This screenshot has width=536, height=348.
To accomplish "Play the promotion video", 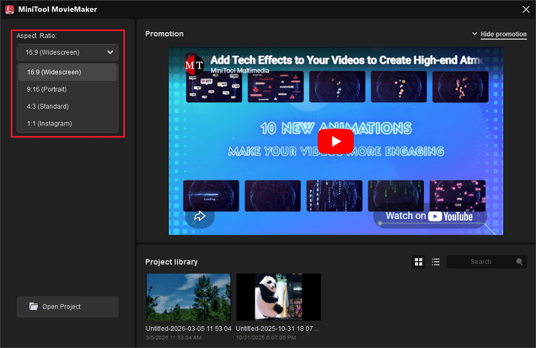I will click(x=335, y=141).
